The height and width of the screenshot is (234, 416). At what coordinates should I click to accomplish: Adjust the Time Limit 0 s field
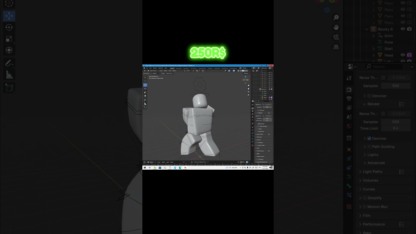pyautogui.click(x=267, y=121)
